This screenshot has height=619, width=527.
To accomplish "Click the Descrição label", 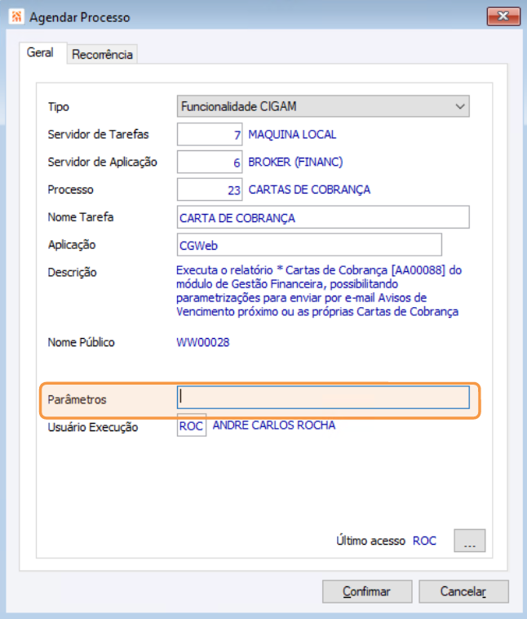I will point(72,273).
